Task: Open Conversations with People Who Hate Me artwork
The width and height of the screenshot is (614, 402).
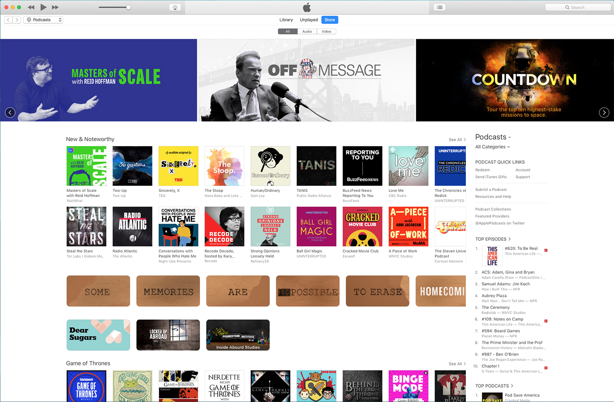Action: [178, 227]
